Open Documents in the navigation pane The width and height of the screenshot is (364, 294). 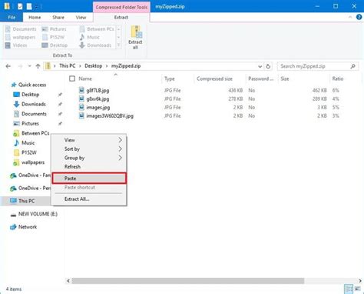34,114
